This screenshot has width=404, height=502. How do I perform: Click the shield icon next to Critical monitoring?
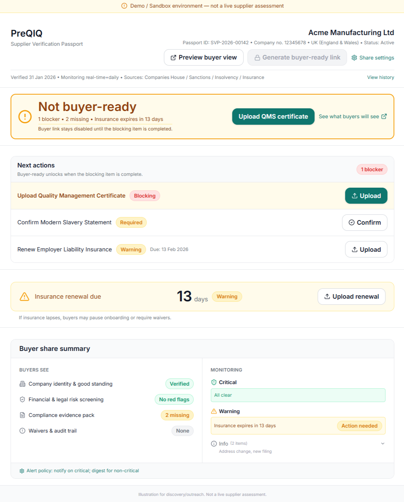click(214, 382)
